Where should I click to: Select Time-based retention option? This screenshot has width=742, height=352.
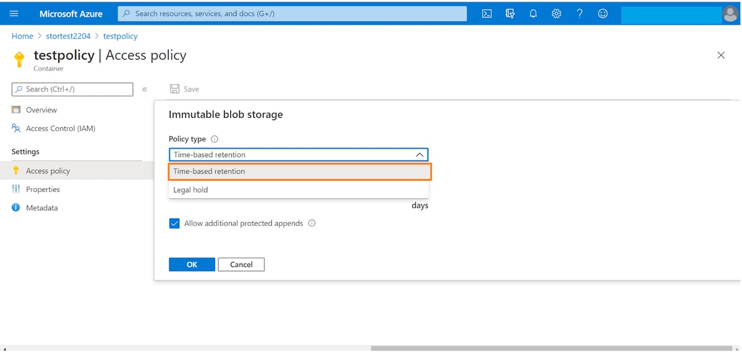click(x=300, y=172)
